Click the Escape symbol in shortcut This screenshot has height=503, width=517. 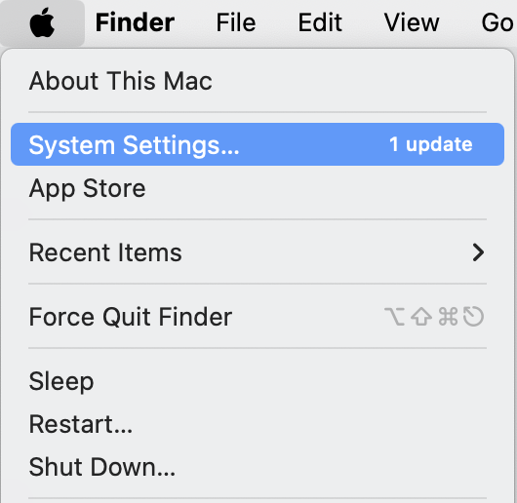tap(473, 317)
